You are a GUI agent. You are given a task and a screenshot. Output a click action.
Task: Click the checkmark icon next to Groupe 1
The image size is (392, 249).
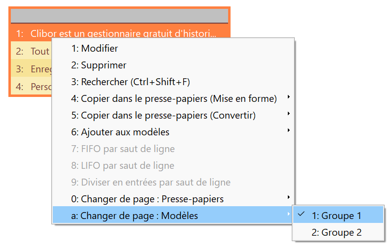[x=302, y=214]
